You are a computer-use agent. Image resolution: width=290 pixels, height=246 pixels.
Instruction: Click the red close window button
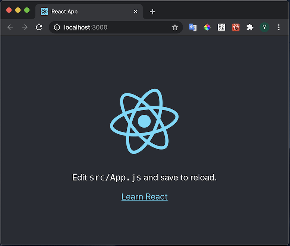click(9, 10)
